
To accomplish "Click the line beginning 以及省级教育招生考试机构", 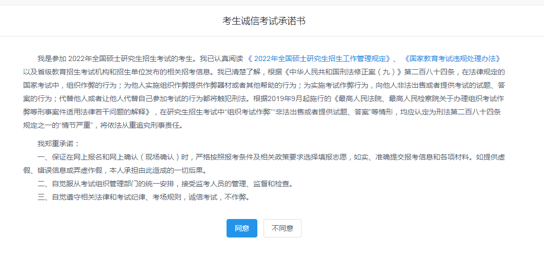I will 264,72.
